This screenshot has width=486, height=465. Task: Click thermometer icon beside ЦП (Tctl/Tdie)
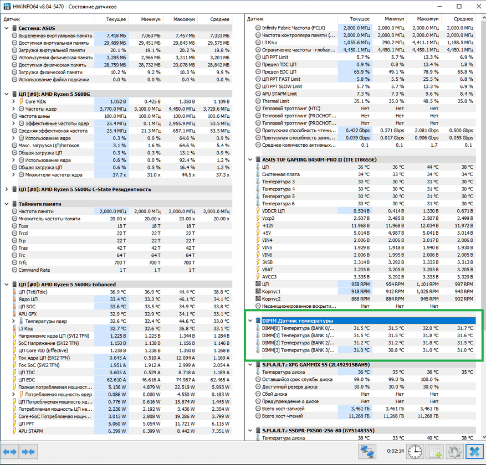[14, 292]
